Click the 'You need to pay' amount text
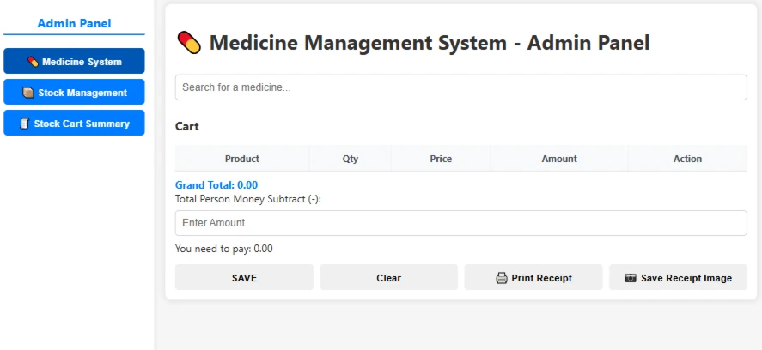The image size is (762, 350). (x=224, y=249)
